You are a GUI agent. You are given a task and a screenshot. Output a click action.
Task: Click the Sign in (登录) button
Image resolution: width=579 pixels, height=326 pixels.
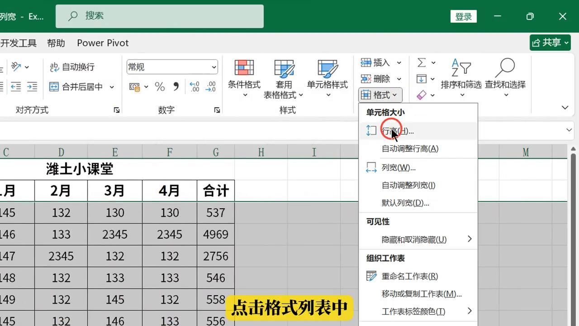[x=463, y=17]
